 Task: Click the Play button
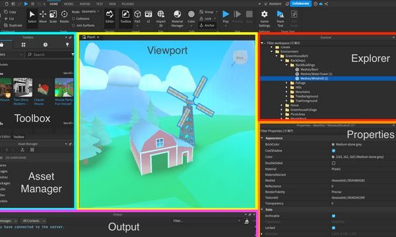pos(226,16)
